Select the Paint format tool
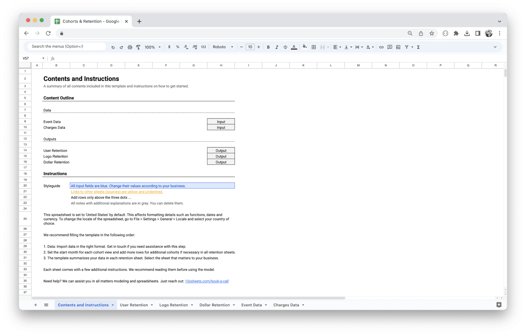 (x=138, y=47)
